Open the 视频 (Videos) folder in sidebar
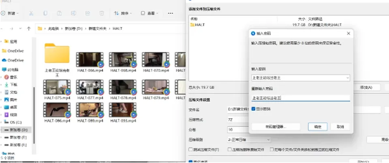This screenshot has width=389, height=163. point(11,115)
